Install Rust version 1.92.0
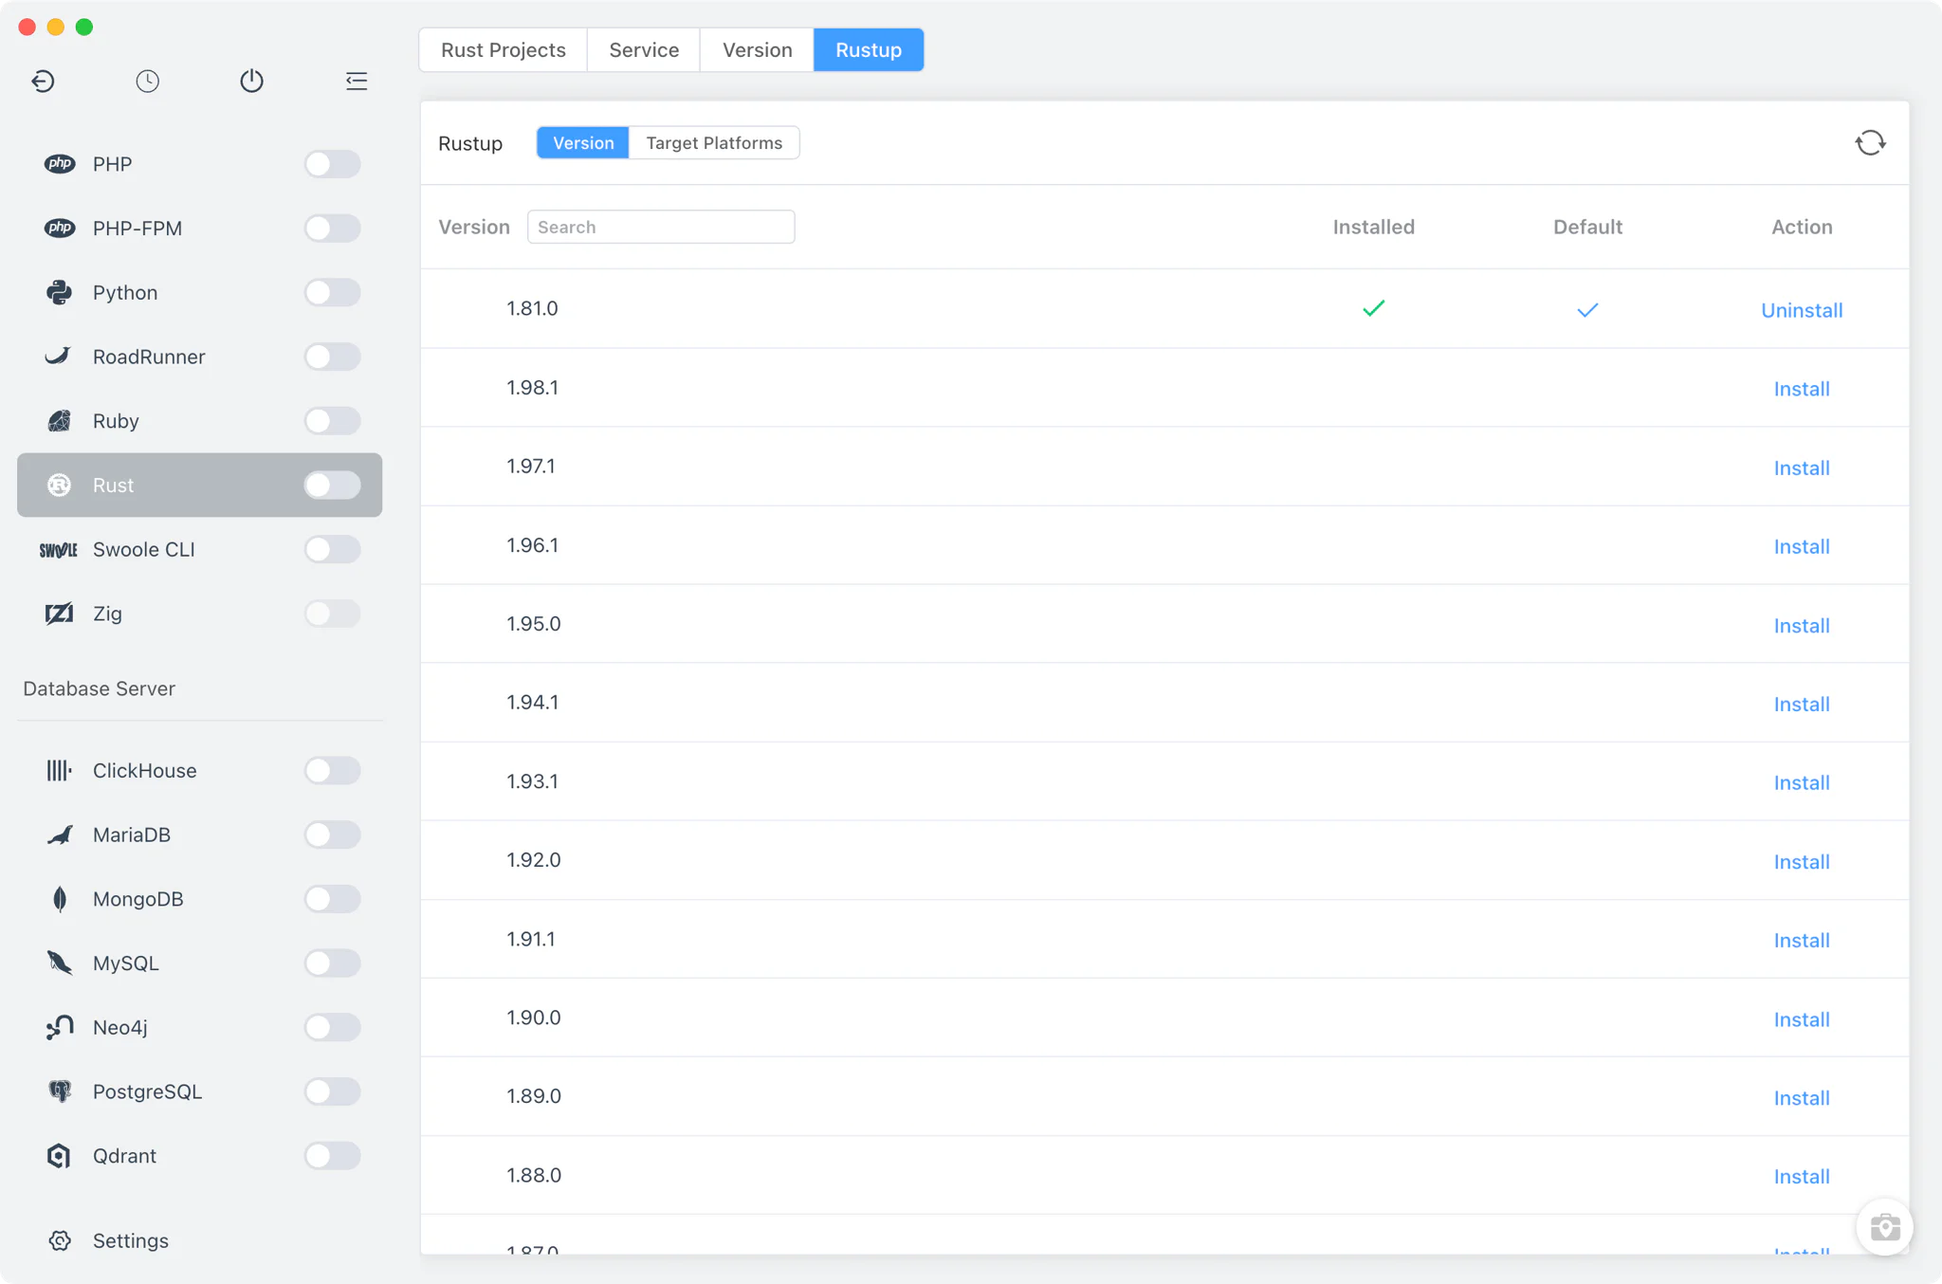Viewport: 1942px width, 1284px height. point(1802,862)
